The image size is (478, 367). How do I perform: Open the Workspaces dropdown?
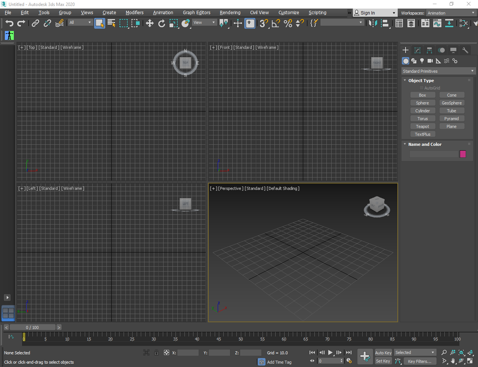coord(451,12)
